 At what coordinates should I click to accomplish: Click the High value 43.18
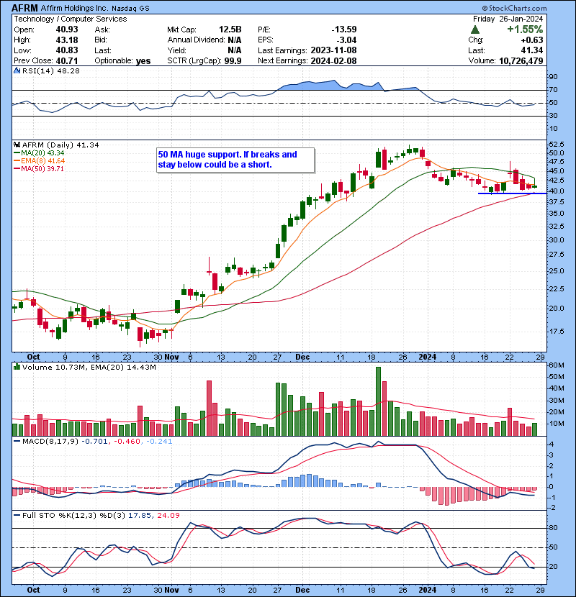point(67,40)
